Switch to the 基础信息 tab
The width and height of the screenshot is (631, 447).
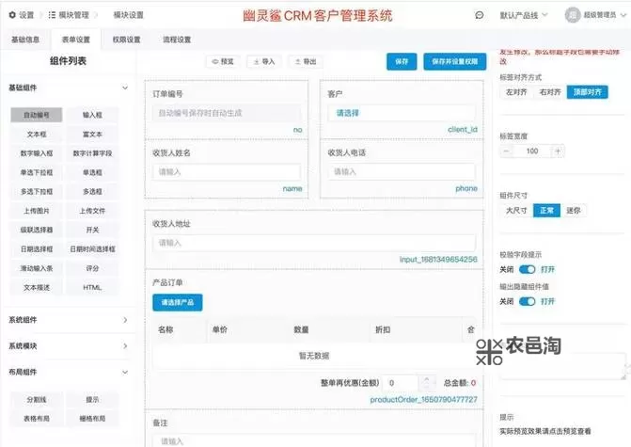25,40
